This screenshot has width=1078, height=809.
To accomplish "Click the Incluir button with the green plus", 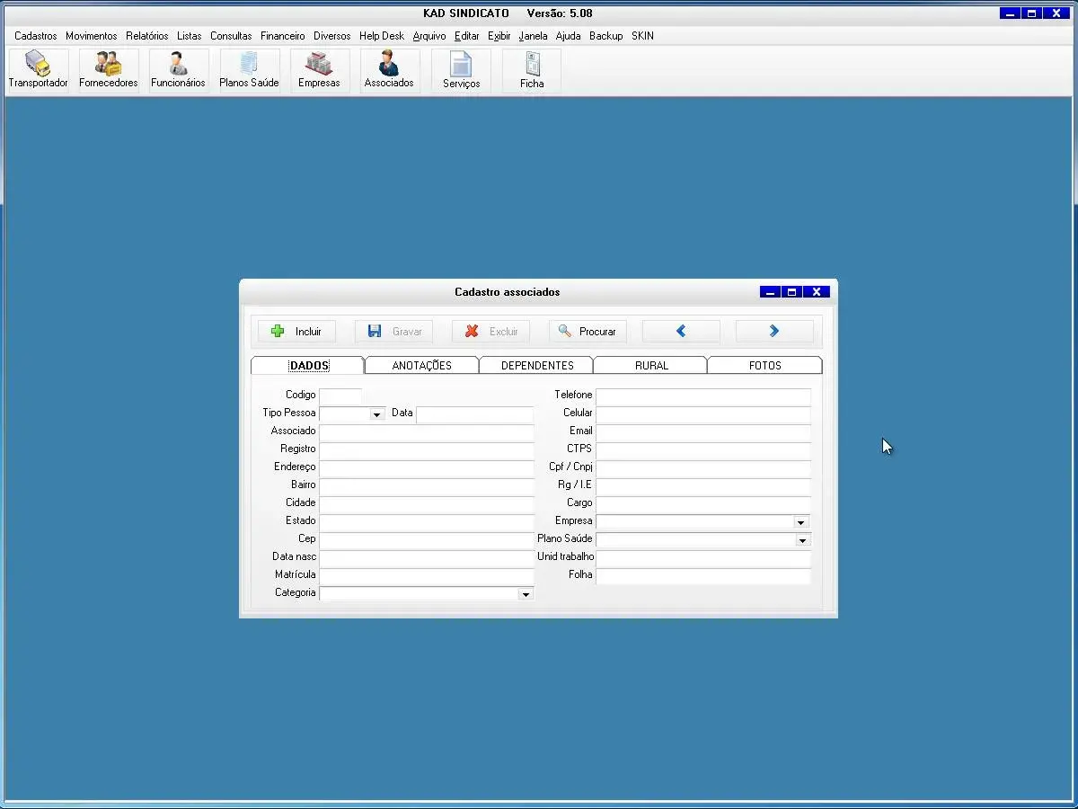I will pos(296,332).
